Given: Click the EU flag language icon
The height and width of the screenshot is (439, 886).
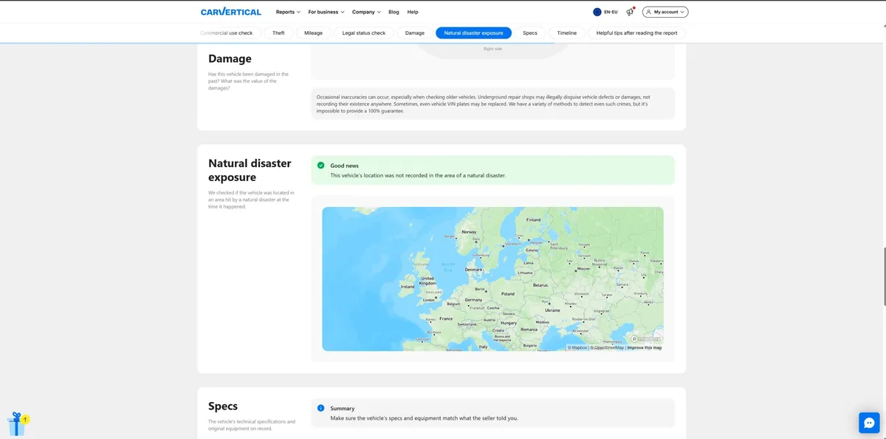Looking at the screenshot, I should pyautogui.click(x=597, y=12).
